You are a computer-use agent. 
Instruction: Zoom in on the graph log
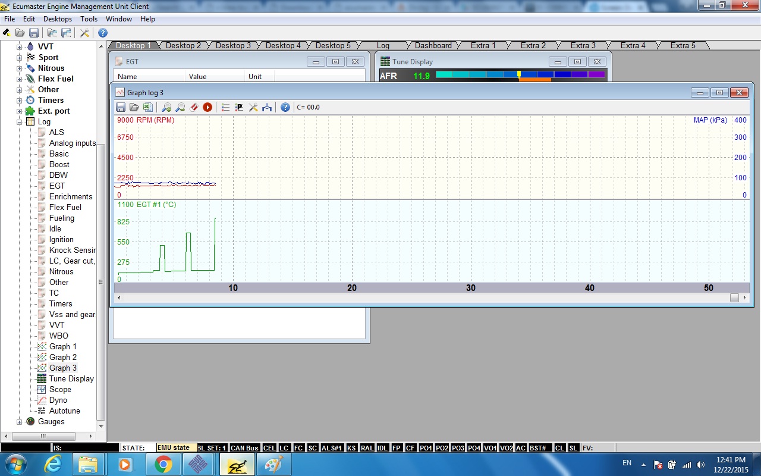(x=166, y=107)
